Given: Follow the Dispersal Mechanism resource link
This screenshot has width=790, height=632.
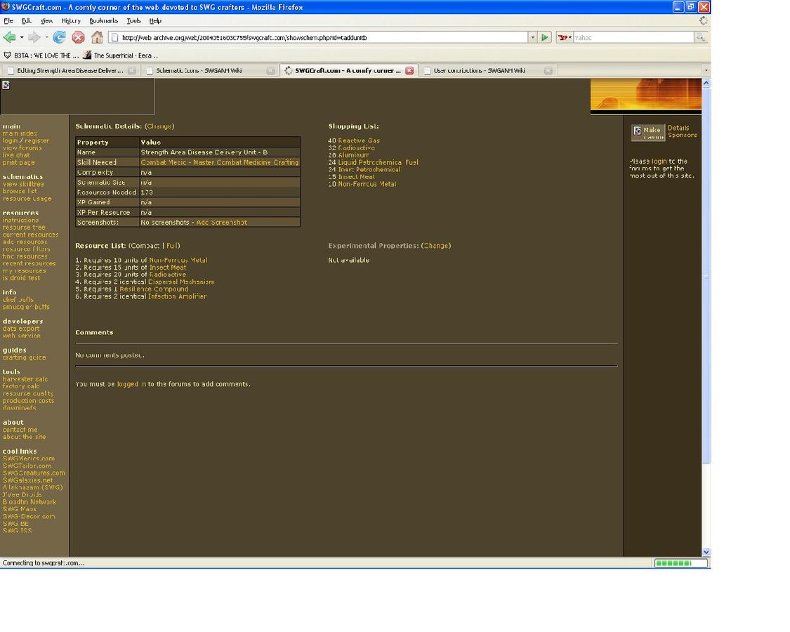Looking at the screenshot, I should pyautogui.click(x=181, y=282).
